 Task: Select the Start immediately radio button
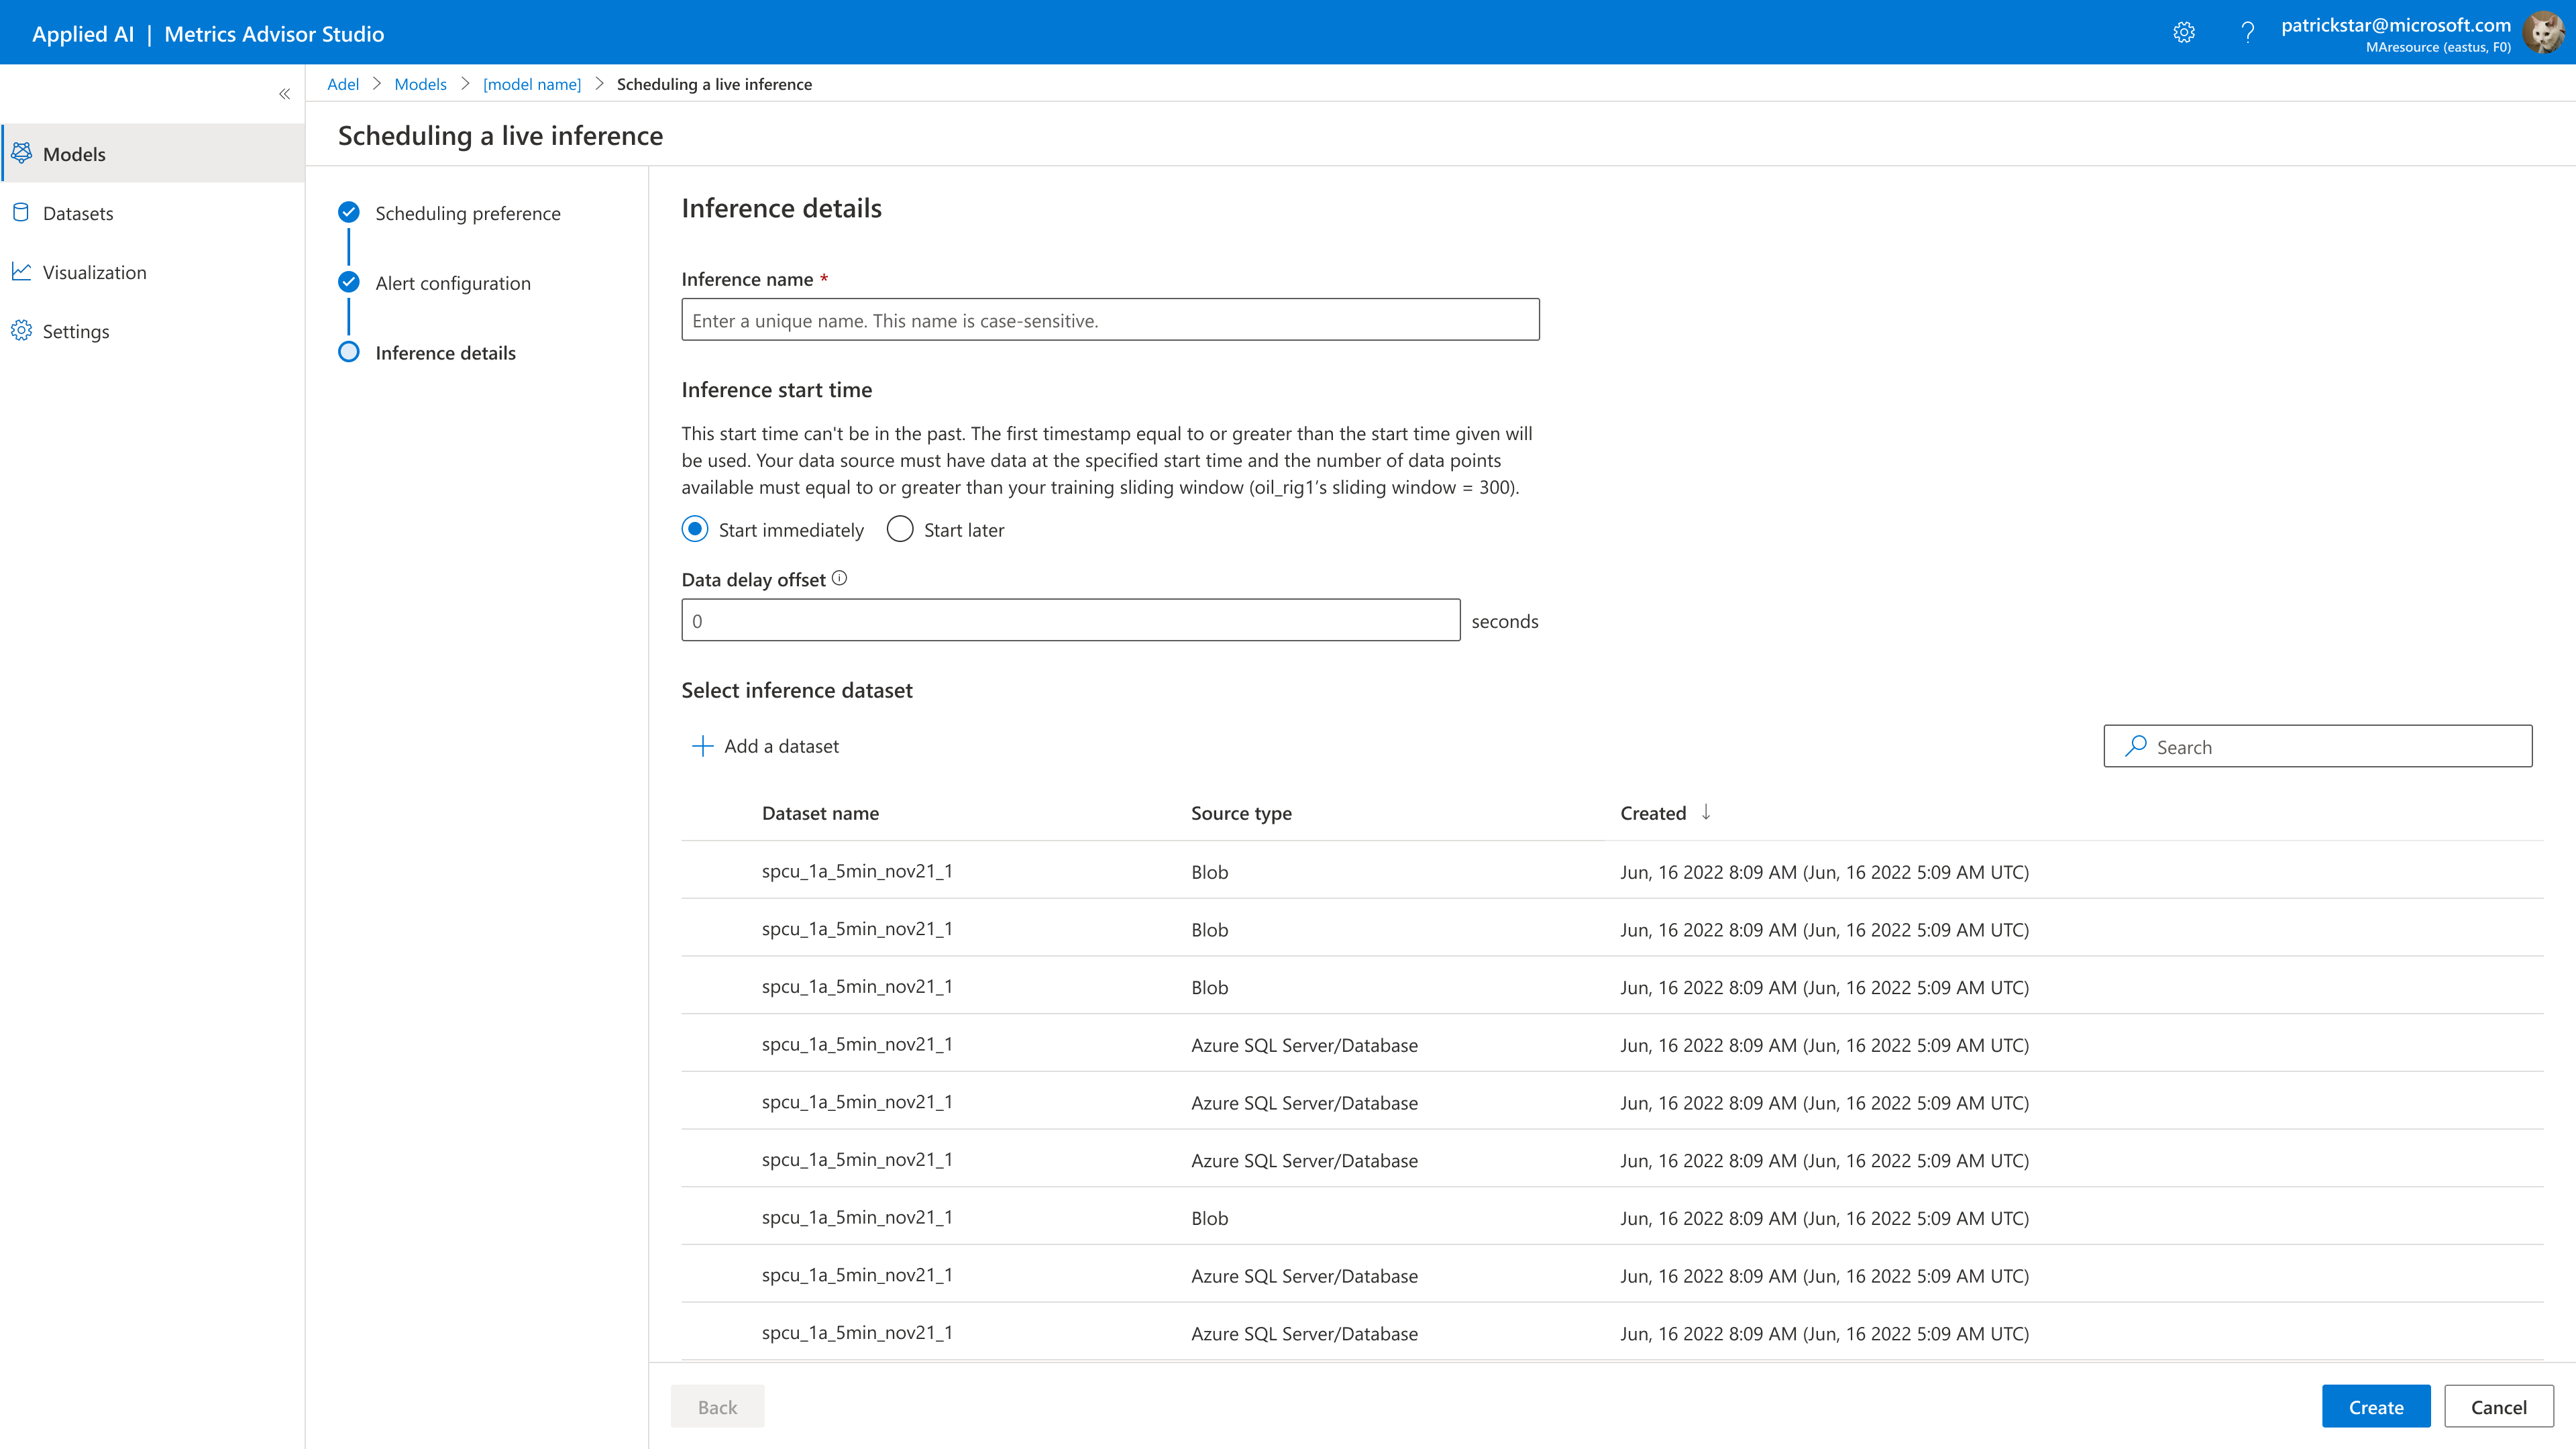695,529
